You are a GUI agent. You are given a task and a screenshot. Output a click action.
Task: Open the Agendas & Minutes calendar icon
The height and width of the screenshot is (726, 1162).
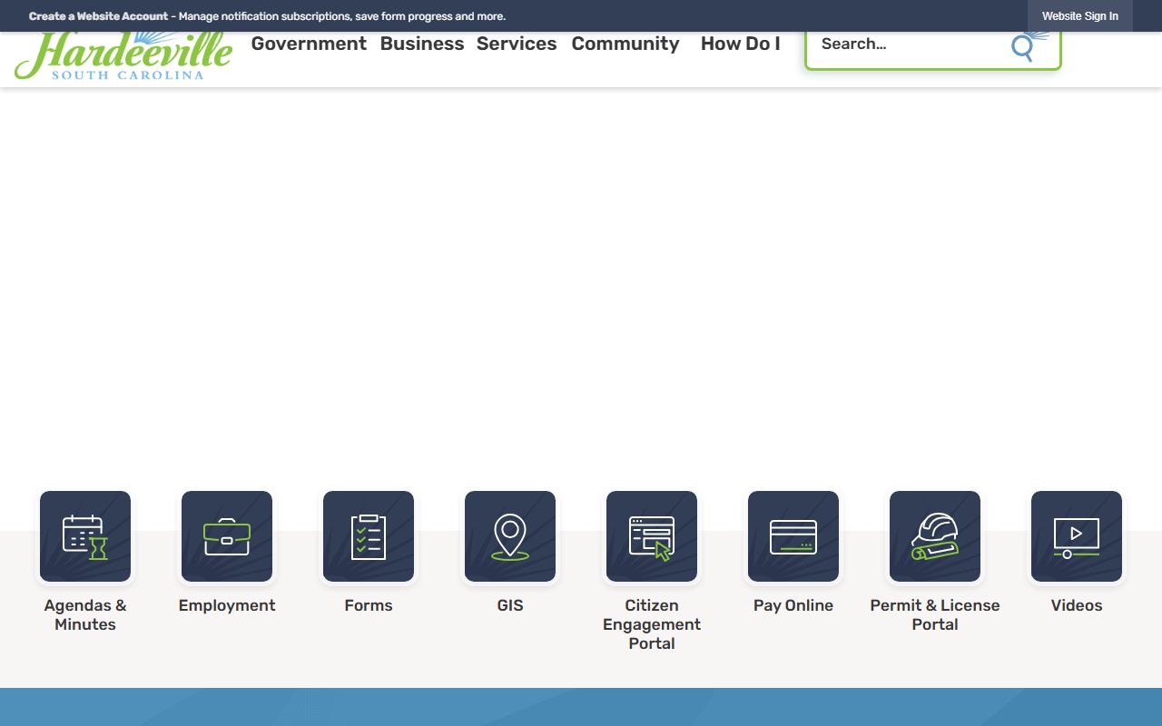(85, 536)
